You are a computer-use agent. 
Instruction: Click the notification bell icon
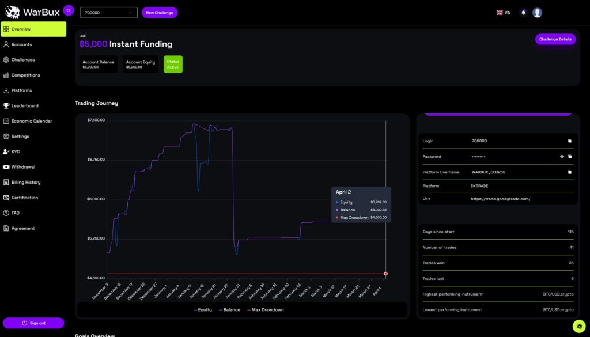click(523, 12)
